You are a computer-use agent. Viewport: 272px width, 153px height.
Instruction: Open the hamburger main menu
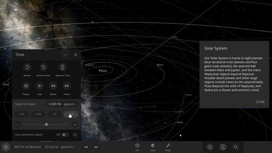(5, 5)
